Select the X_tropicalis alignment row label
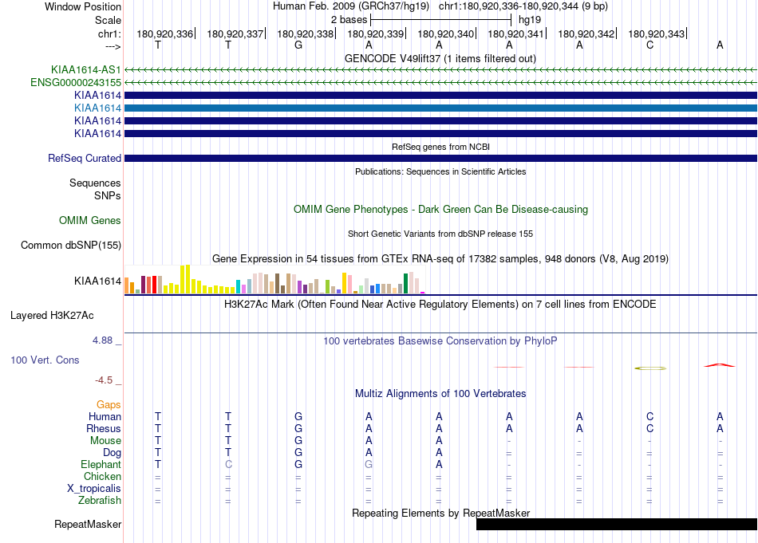 pyautogui.click(x=94, y=489)
